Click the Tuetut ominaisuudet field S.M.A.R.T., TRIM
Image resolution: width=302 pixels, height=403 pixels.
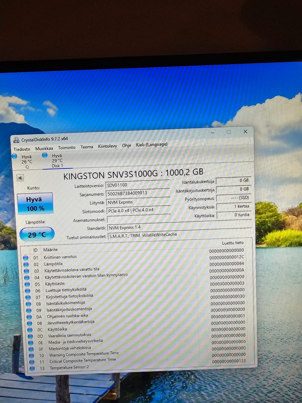180,235
